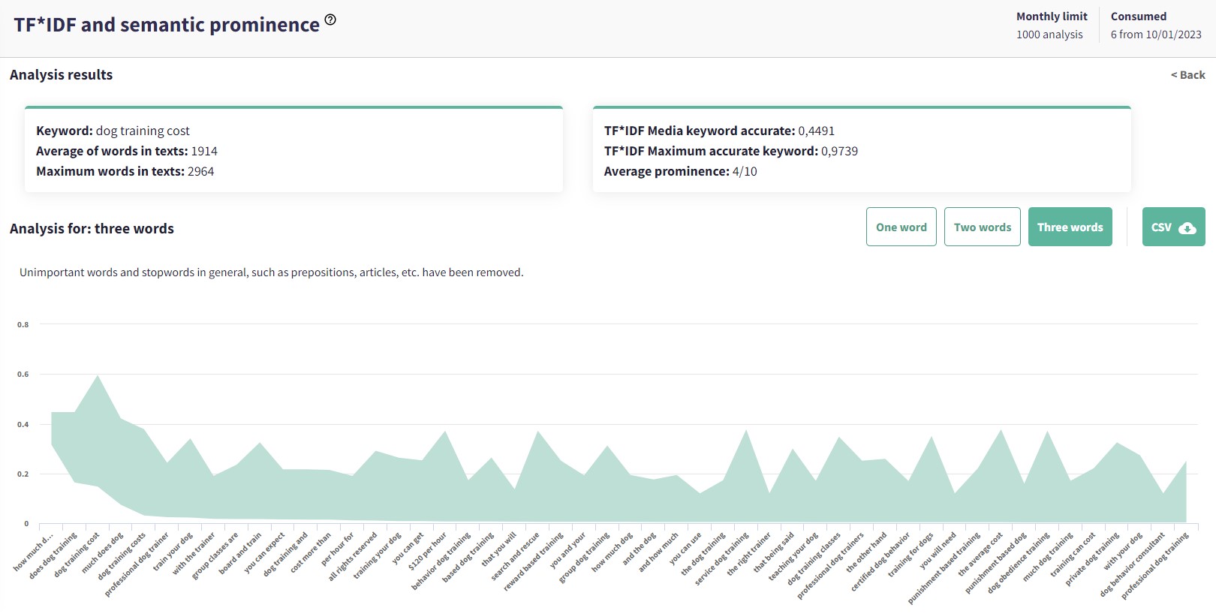Screen dimensions: 1216x614
Task: Choose the Three words analysis tab
Action: 1070,227
